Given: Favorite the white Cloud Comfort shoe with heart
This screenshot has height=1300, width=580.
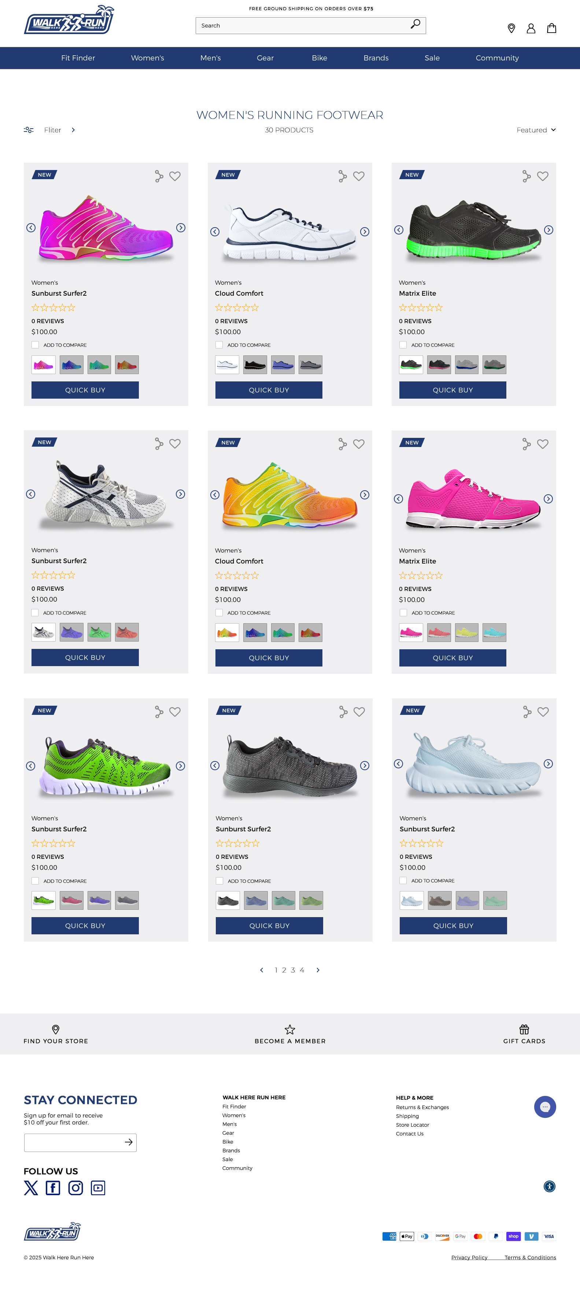Looking at the screenshot, I should tap(359, 176).
